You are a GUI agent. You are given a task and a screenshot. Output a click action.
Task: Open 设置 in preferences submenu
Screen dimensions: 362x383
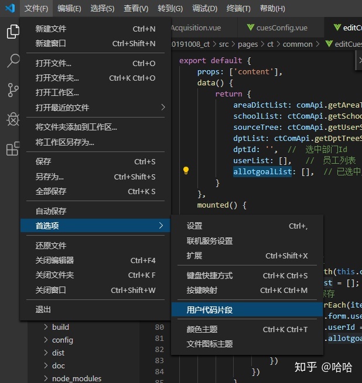[247, 226]
